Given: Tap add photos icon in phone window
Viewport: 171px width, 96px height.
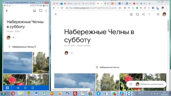Looking at the screenshot, I should point(34,11).
